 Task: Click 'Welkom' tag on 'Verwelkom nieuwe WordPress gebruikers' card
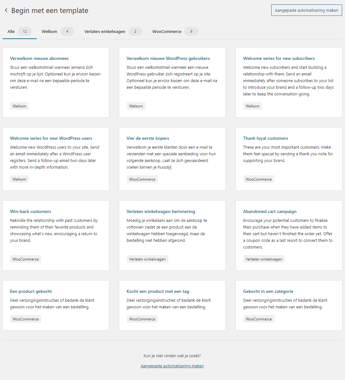136,106
